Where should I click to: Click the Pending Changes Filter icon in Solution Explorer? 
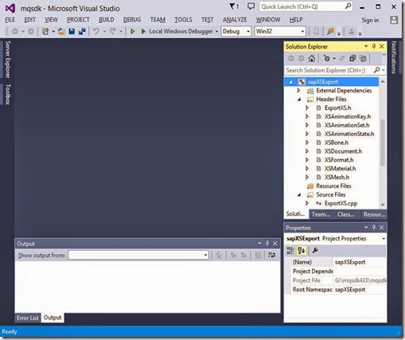tap(327, 58)
